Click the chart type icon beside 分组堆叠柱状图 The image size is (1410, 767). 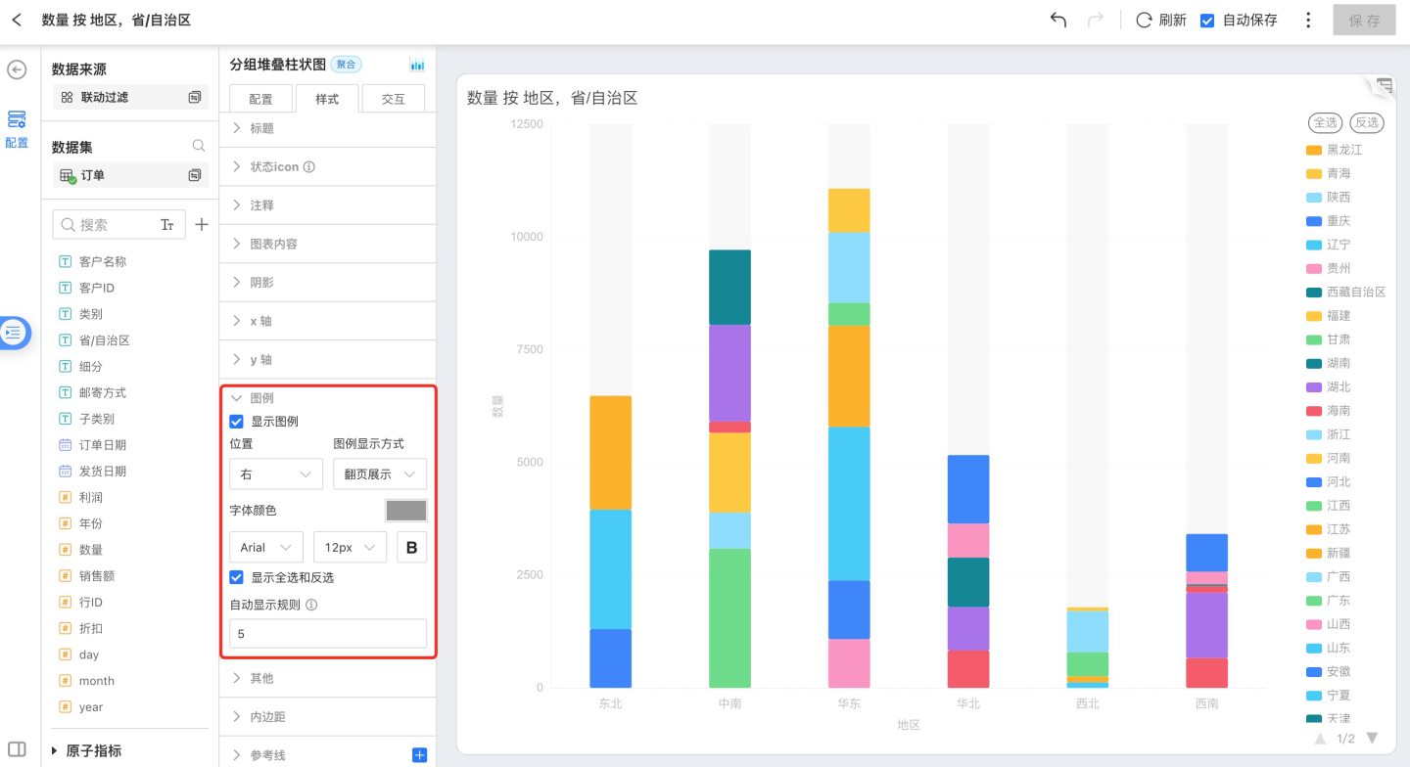coord(417,65)
